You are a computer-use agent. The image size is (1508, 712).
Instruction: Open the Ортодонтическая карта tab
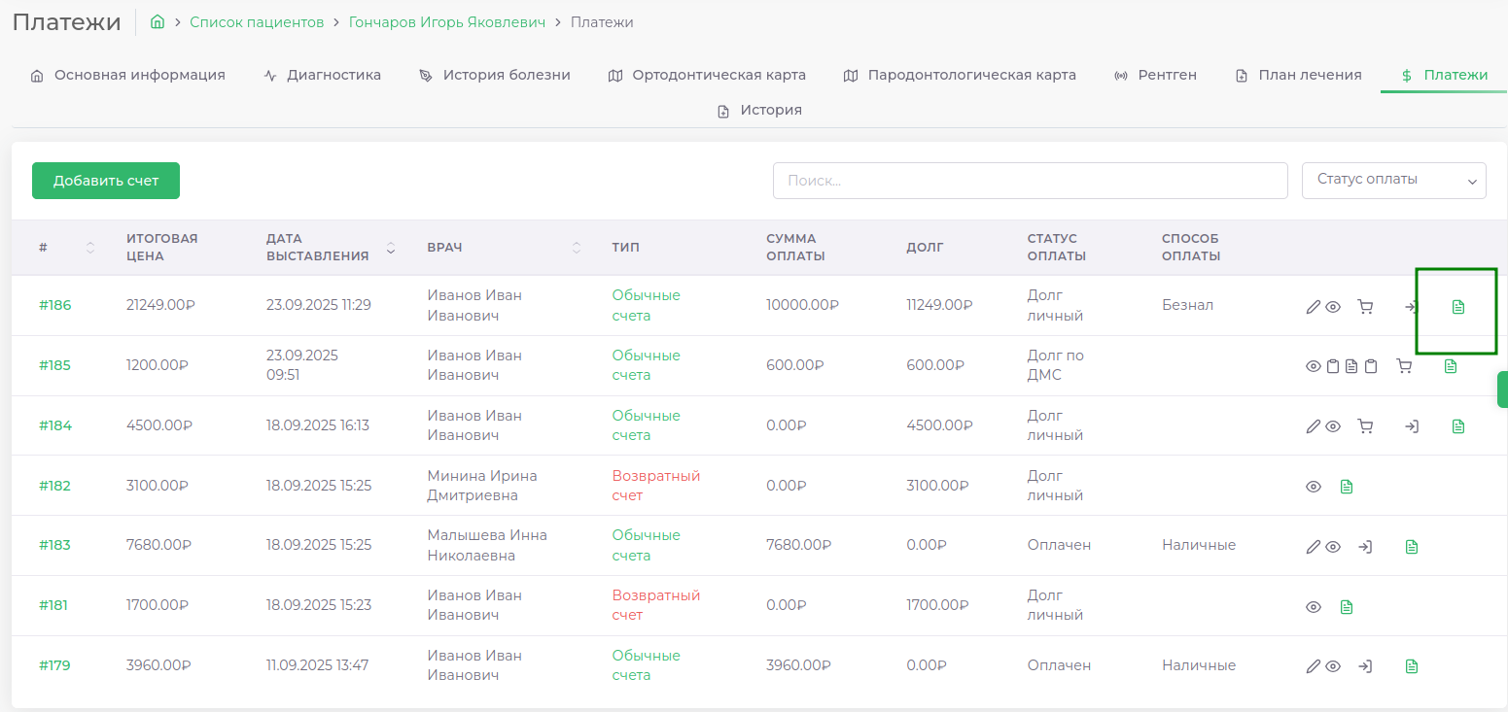coord(707,75)
